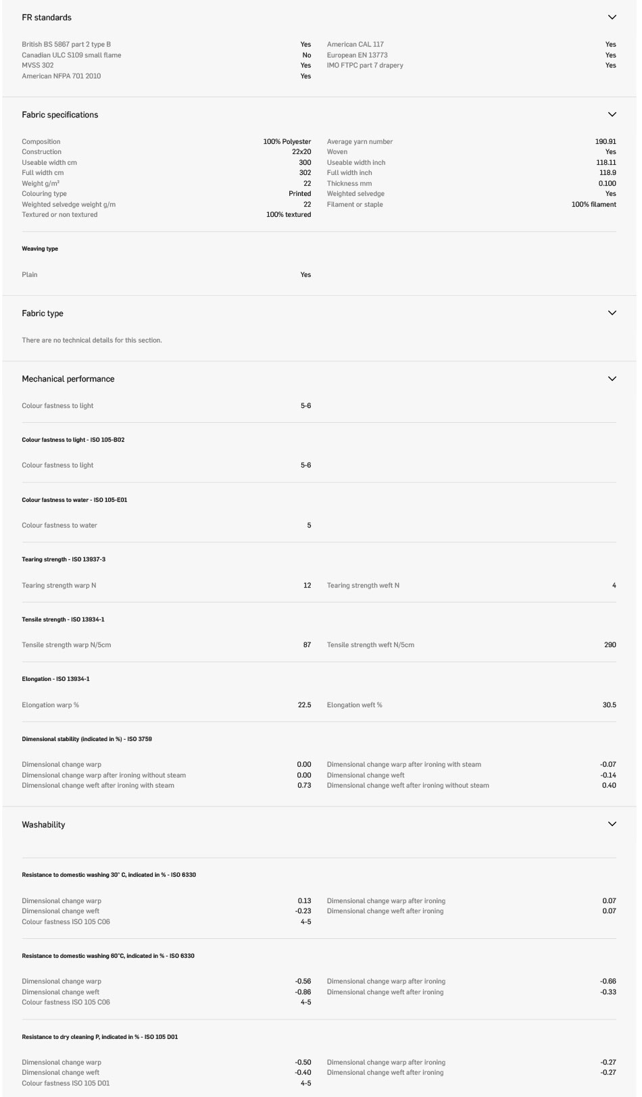Click the Mechanical performance heading
This screenshot has height=1097, width=642.
[x=68, y=379]
